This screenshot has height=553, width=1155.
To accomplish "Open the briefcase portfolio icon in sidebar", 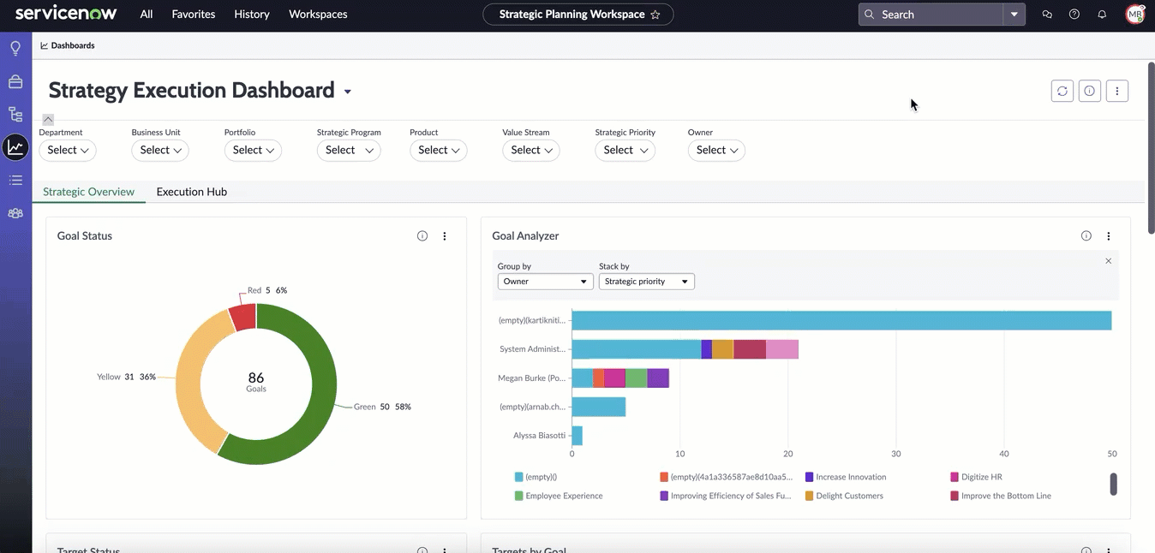I will (15, 82).
